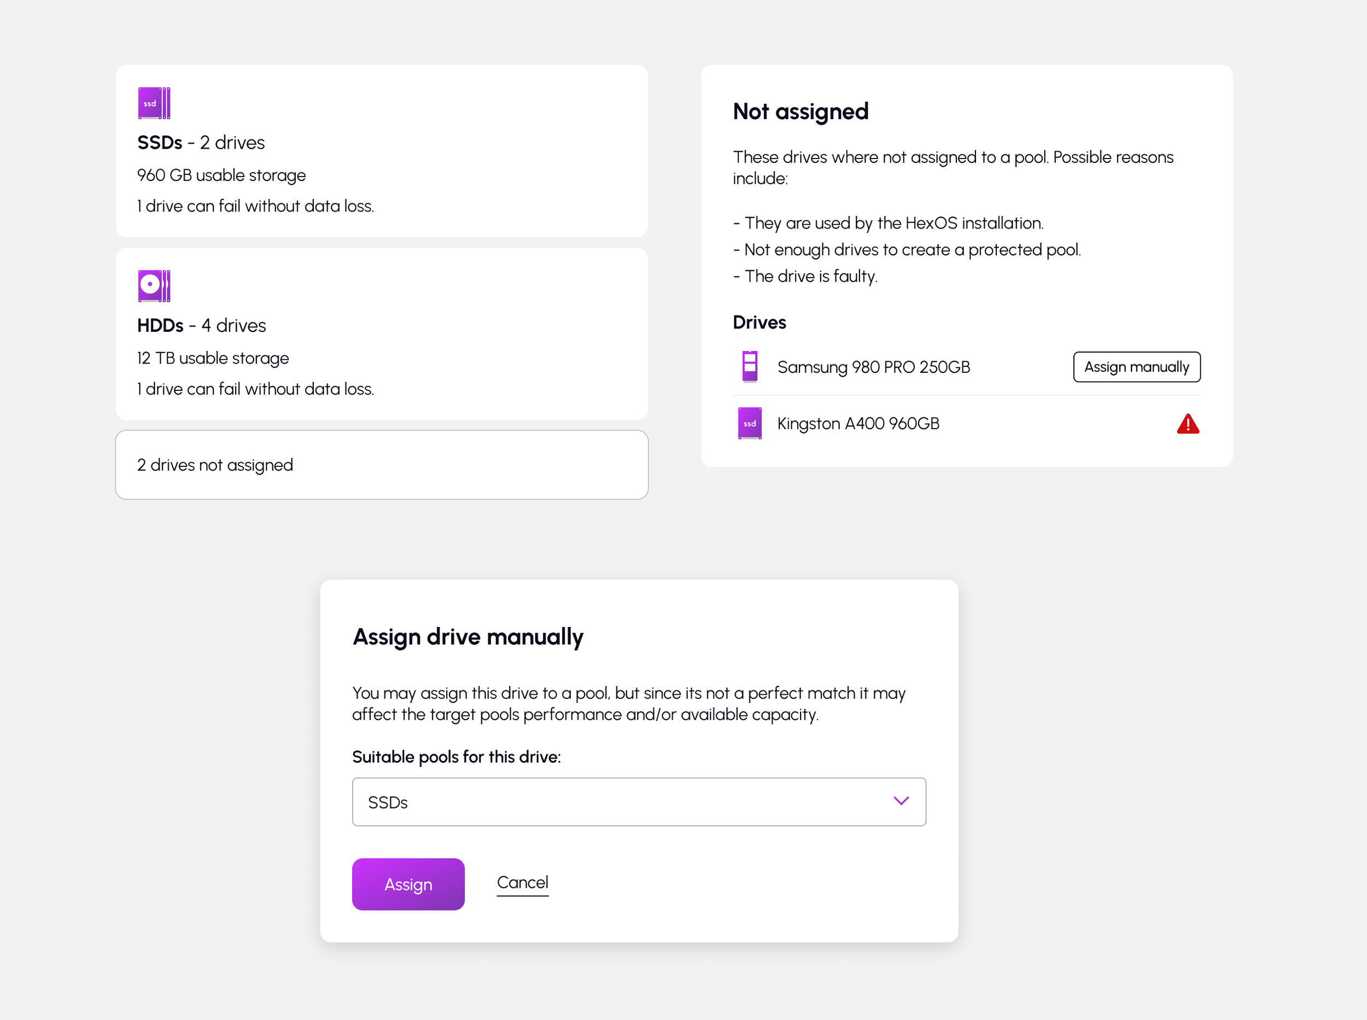Viewport: 1367px width, 1020px height.
Task: Click the red warning triangle icon
Action: coord(1187,424)
